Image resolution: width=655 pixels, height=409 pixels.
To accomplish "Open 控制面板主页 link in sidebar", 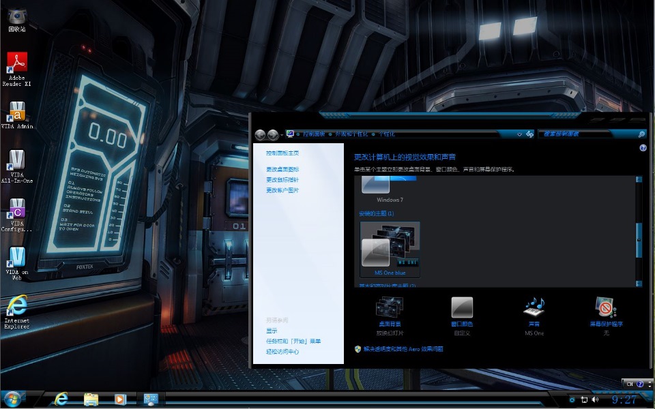I will pos(282,153).
